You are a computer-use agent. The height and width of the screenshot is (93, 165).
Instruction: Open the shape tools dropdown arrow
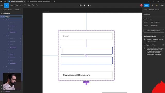click(17, 5)
